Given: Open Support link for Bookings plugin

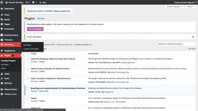Looking at the screenshot, I should click(x=34, y=91).
